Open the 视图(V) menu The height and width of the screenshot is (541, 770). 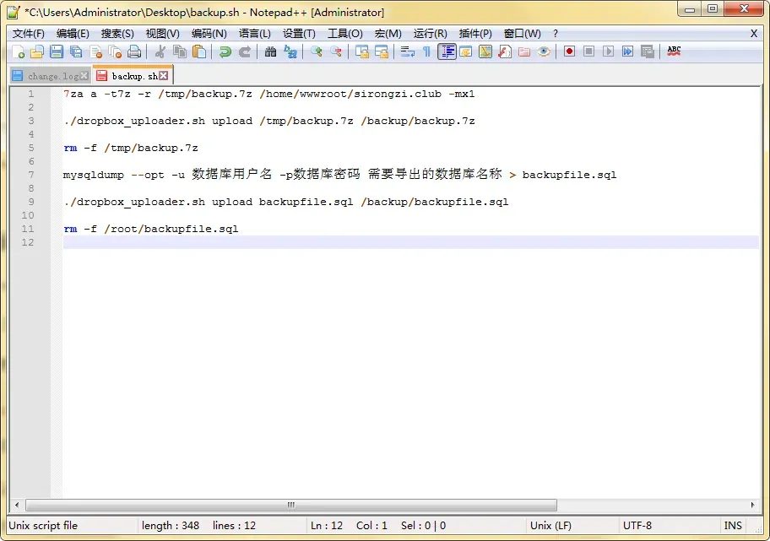163,34
